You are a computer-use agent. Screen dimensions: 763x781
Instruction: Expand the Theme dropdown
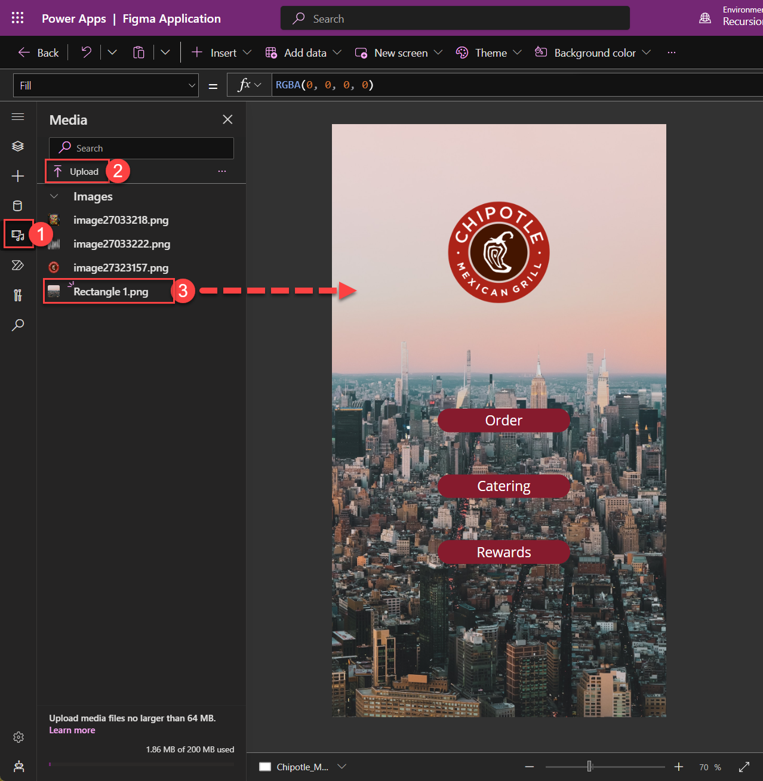pos(518,52)
